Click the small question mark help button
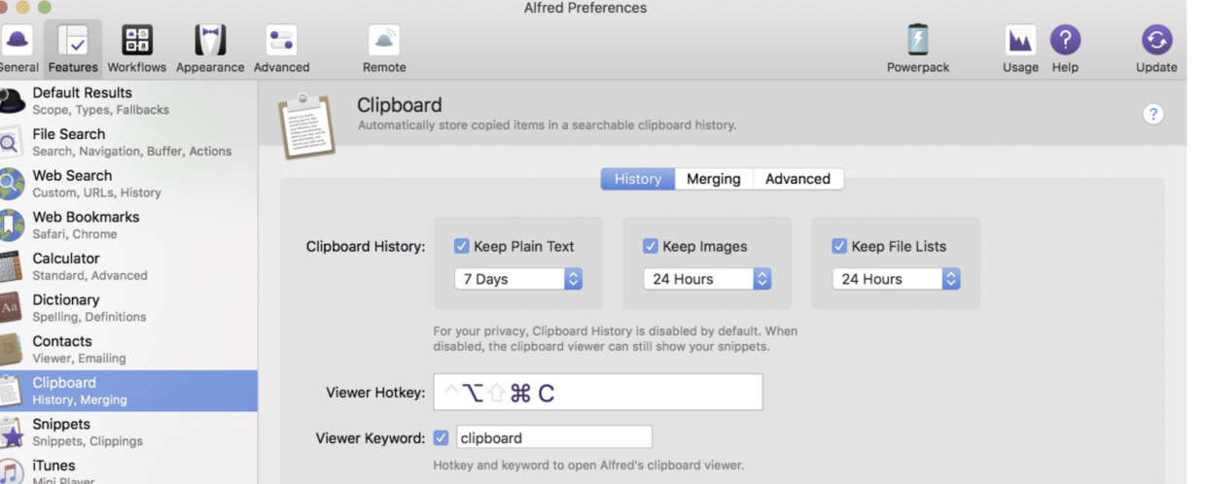The height and width of the screenshot is (484, 1206). tap(1153, 114)
